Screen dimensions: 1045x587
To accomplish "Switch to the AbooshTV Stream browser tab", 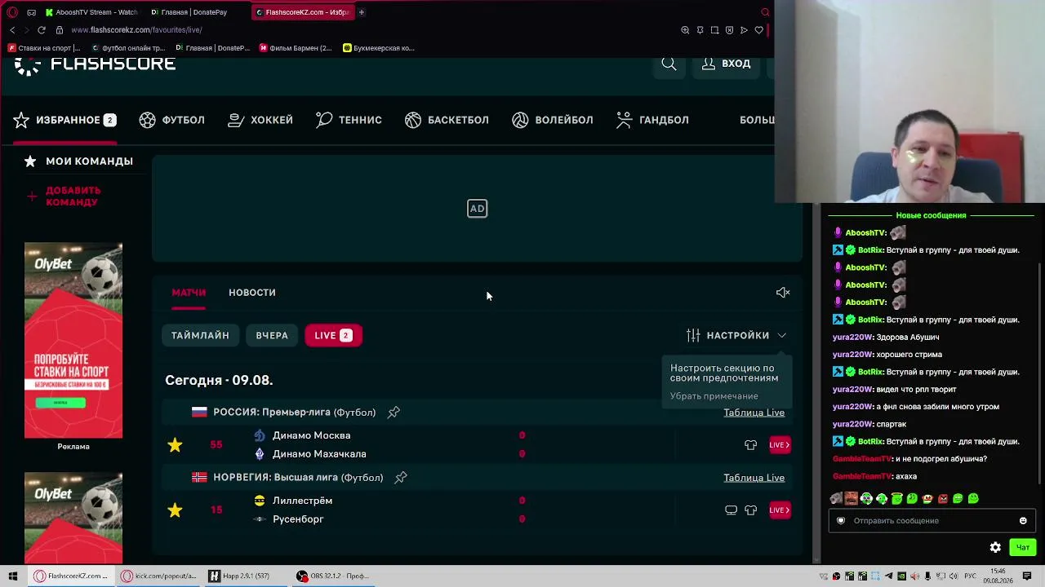I will [91, 12].
